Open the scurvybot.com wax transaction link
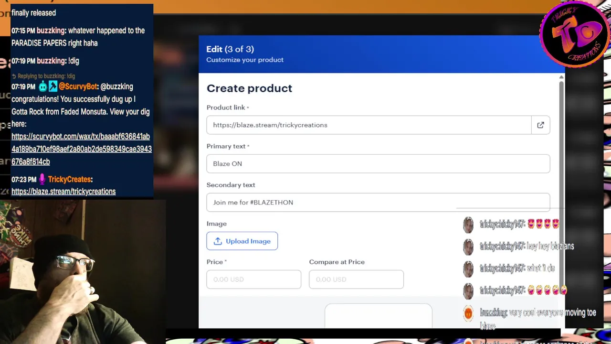 coord(81,149)
